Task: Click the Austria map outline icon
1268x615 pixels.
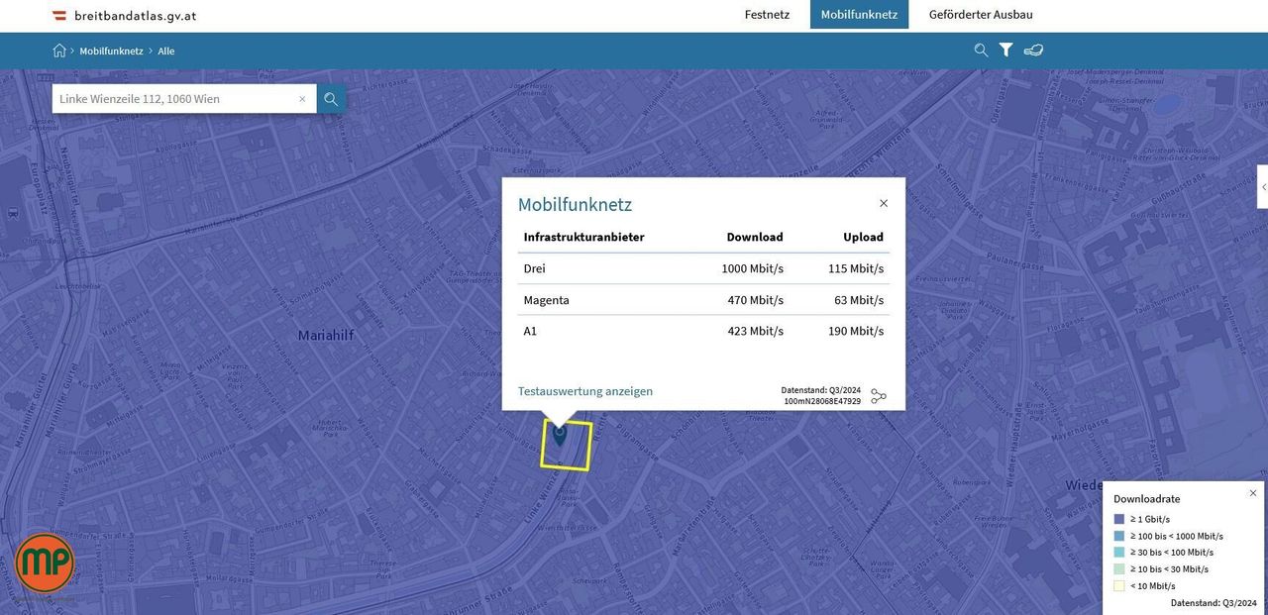Action: tap(1033, 51)
